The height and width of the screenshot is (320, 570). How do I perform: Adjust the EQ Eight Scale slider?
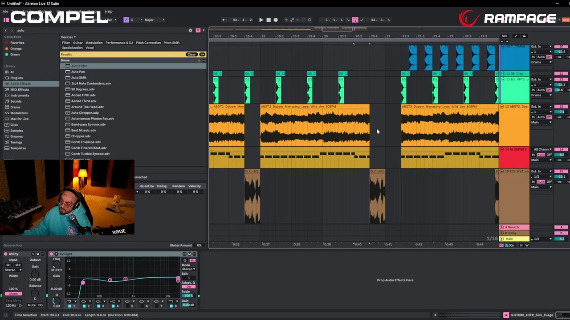click(x=188, y=296)
